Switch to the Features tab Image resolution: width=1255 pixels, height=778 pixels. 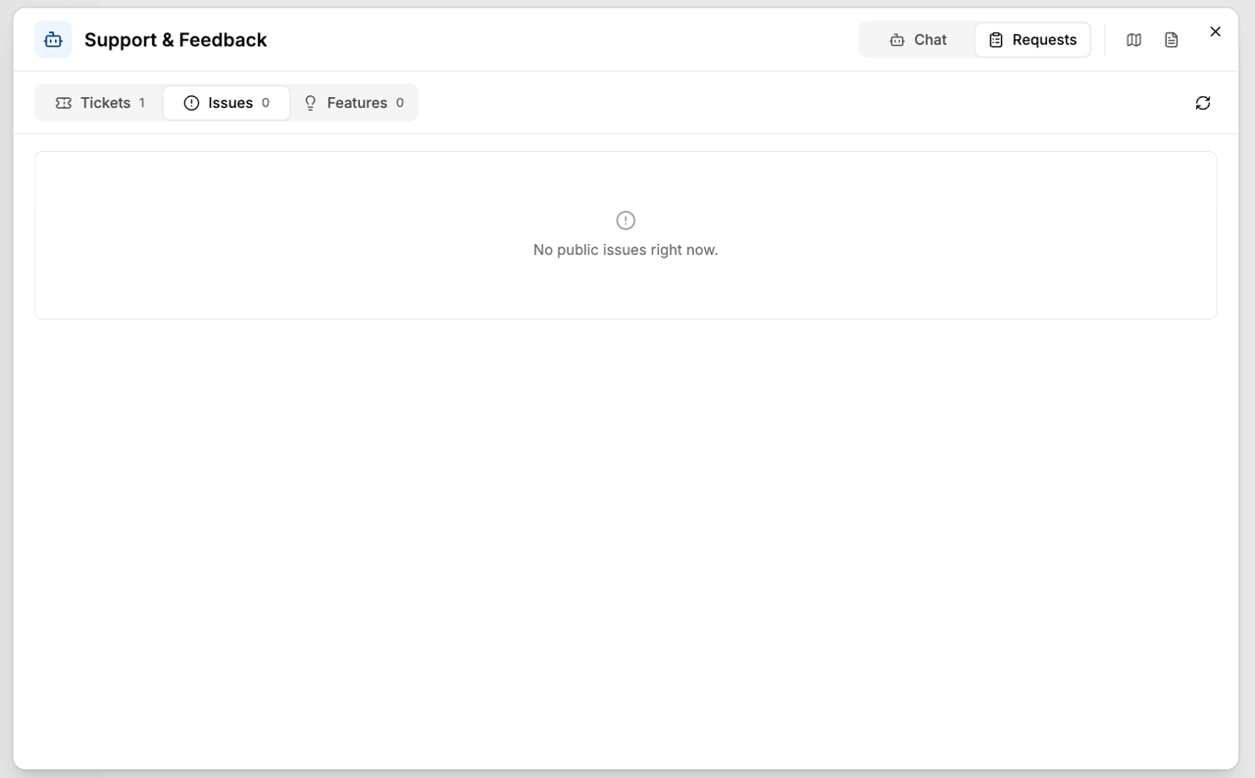(x=354, y=103)
